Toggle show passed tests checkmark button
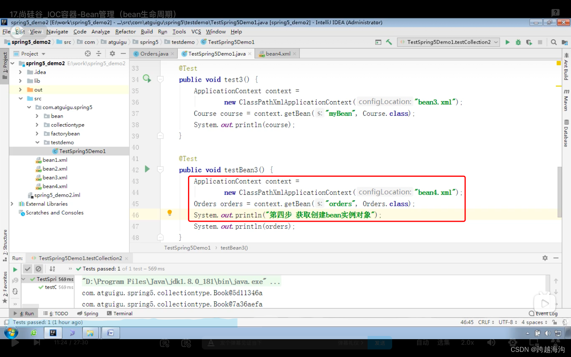 point(27,269)
